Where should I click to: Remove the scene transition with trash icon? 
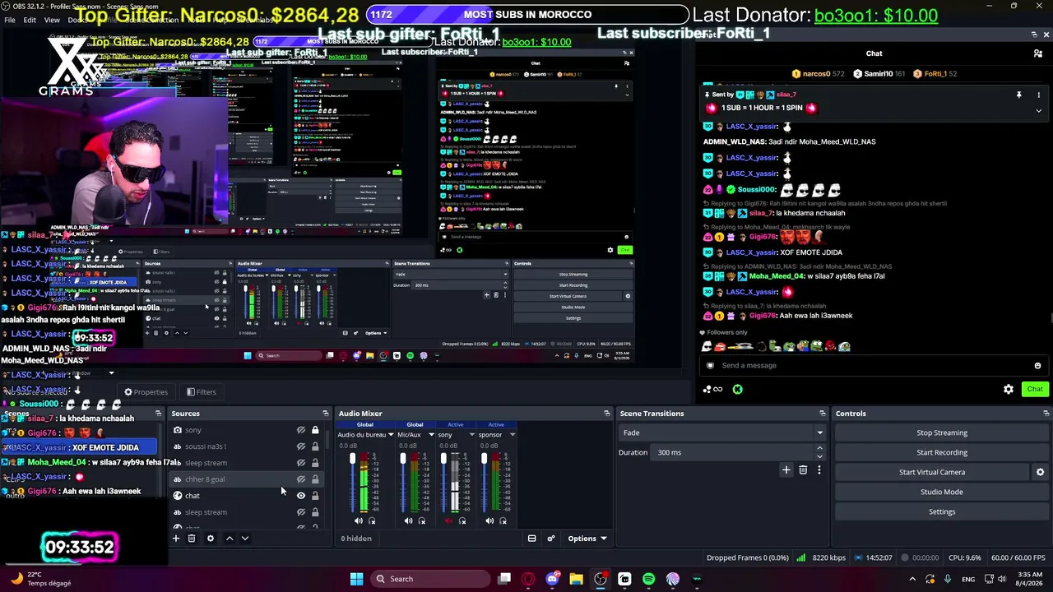[803, 470]
